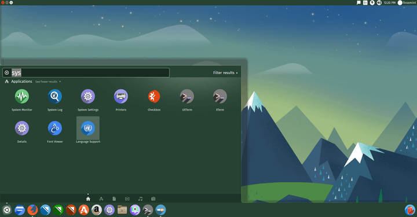The height and width of the screenshot is (217, 417).
Task: Open the Terminal icon in launcher
Action: tap(148, 210)
